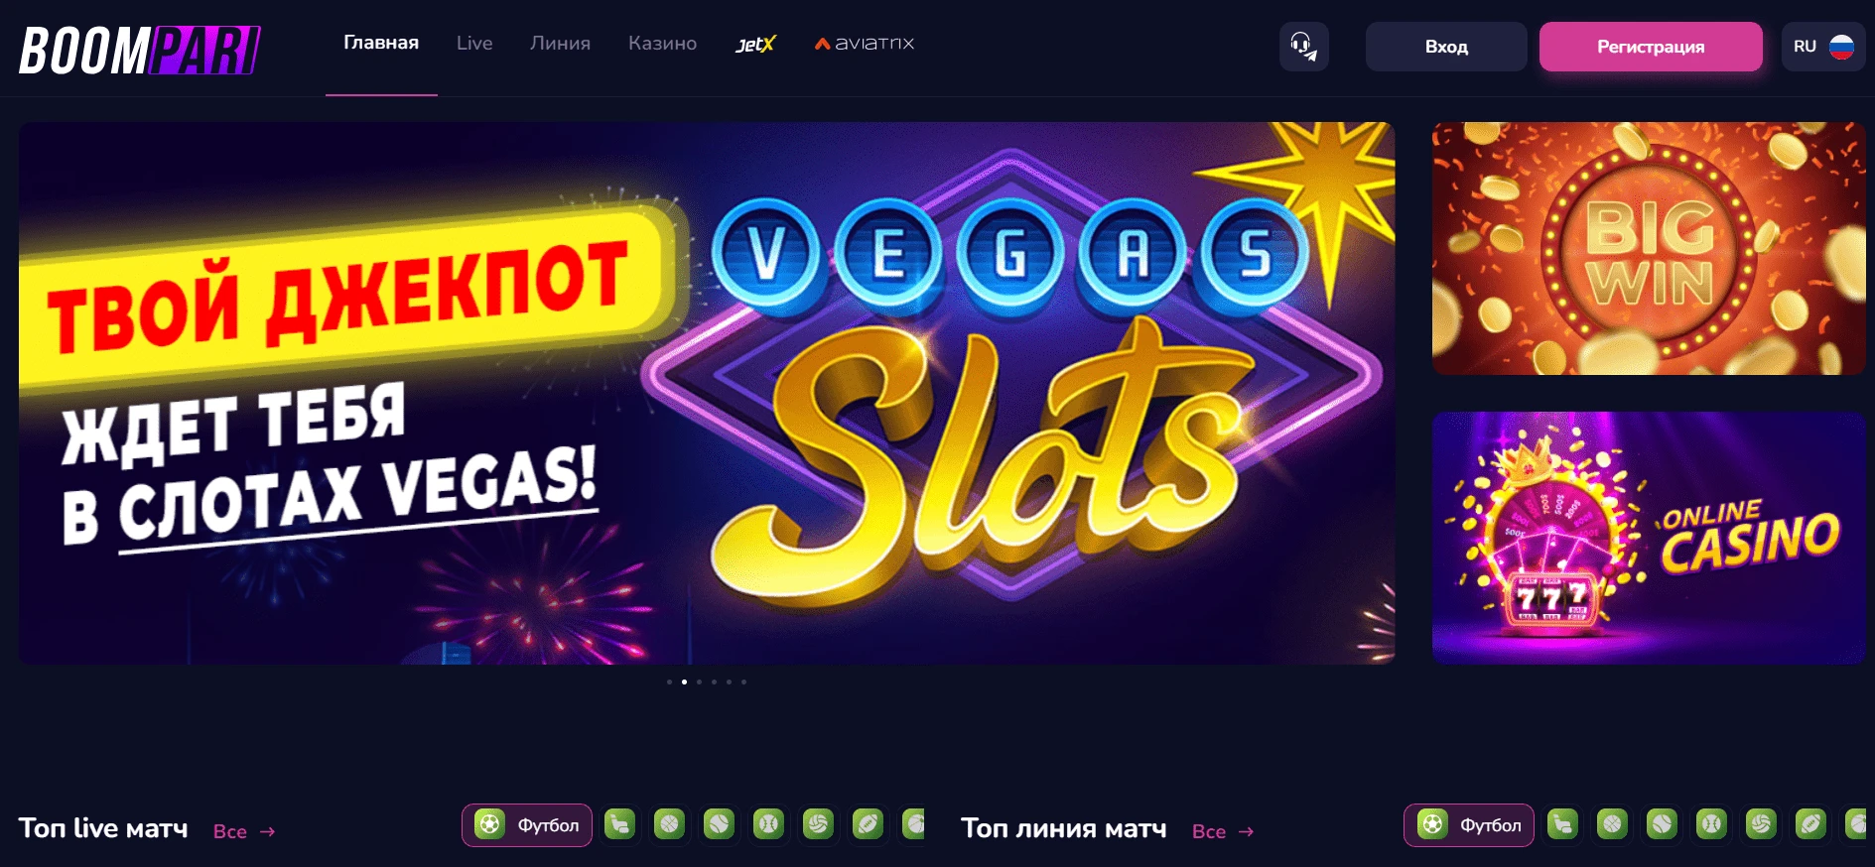Go to the Казино tab

[662, 44]
